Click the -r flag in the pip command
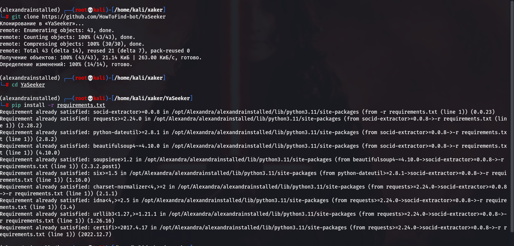This screenshot has width=514, height=246. click(51, 105)
